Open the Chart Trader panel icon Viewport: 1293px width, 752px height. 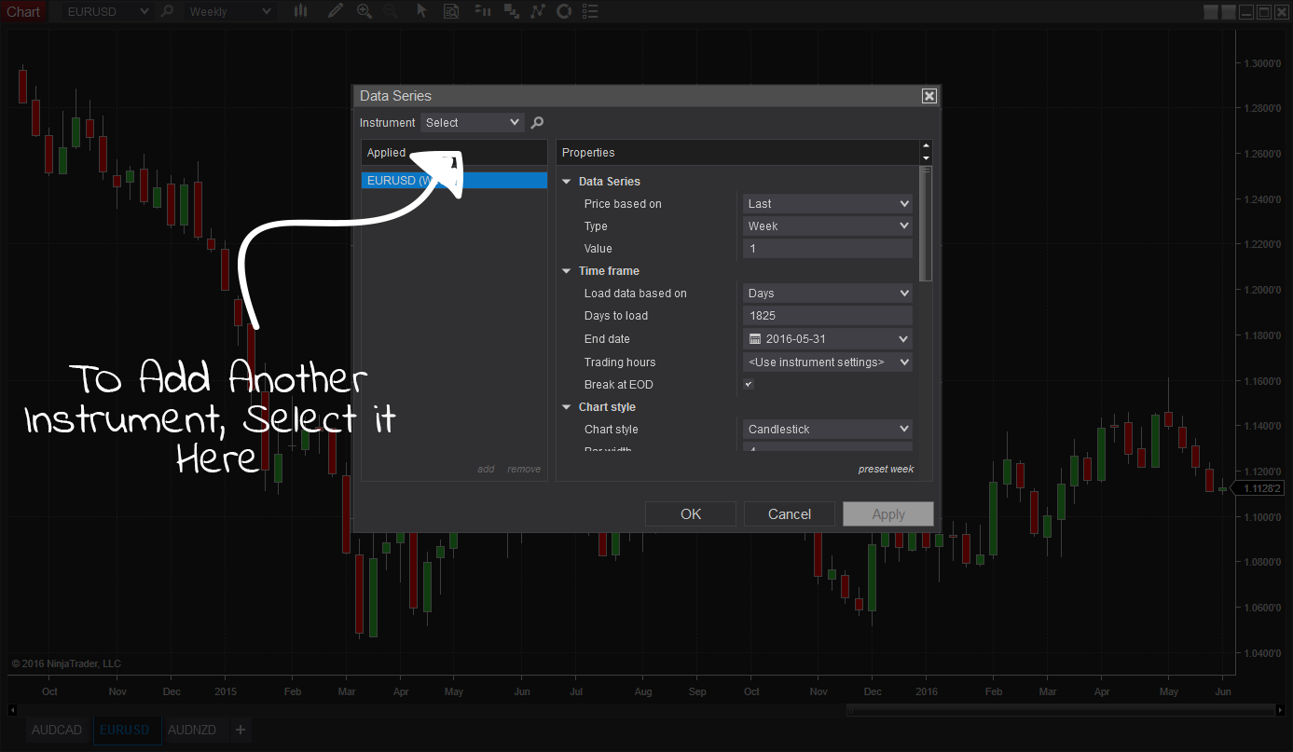(x=483, y=11)
